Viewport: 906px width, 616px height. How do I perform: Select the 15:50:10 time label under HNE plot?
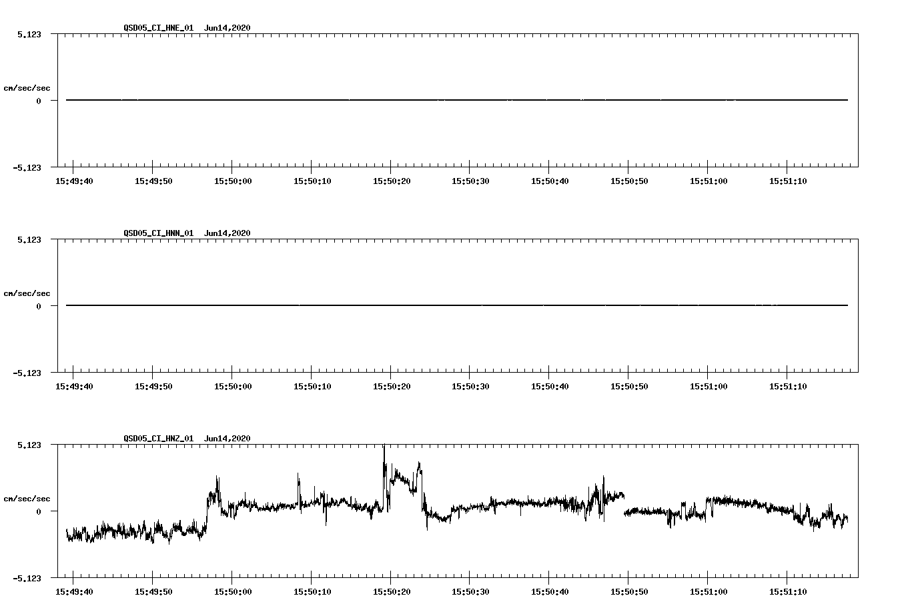(312, 181)
